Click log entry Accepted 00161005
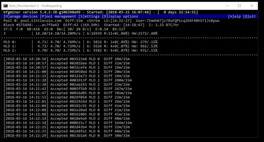 pos(69,114)
